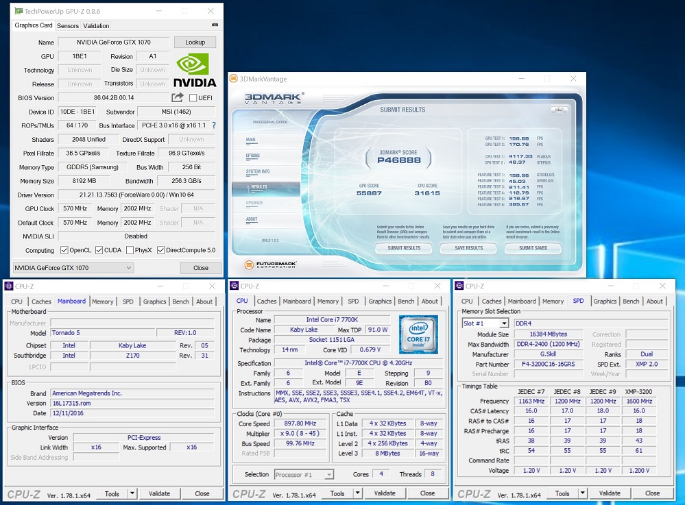
Task: Click the Lookup button in GPU-Z
Action: (x=195, y=42)
